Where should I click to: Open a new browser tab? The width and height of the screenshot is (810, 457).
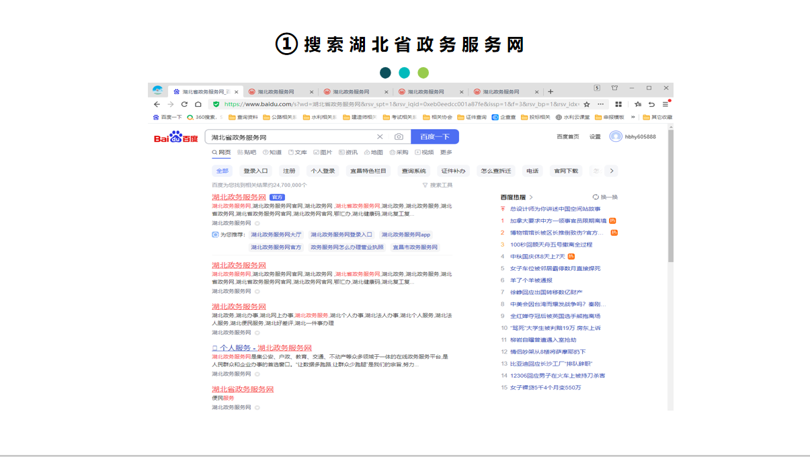[551, 91]
